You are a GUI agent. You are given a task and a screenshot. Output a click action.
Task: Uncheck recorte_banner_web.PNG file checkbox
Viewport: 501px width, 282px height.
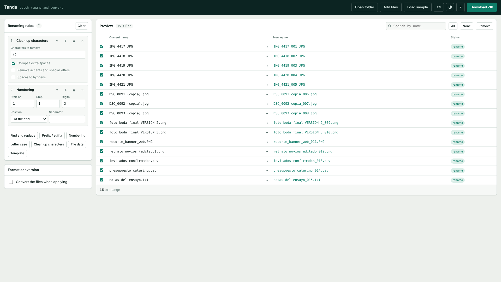(x=102, y=142)
